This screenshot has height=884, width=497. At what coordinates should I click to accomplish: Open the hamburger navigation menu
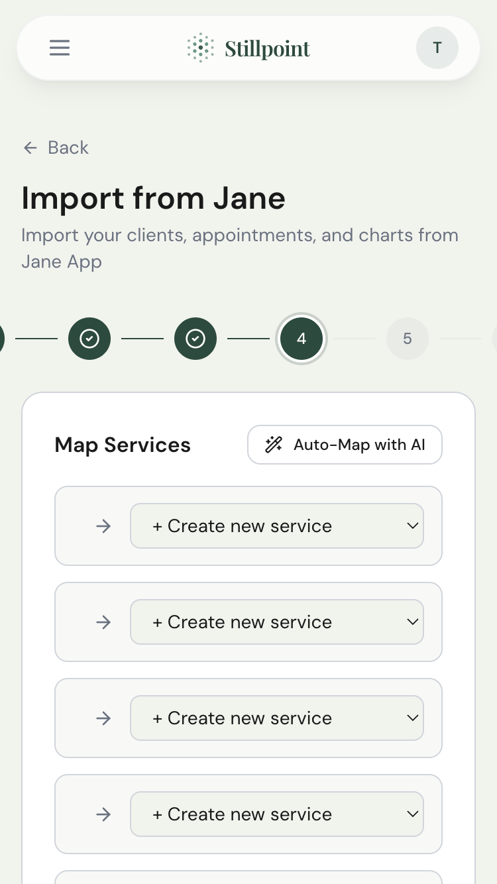point(60,48)
